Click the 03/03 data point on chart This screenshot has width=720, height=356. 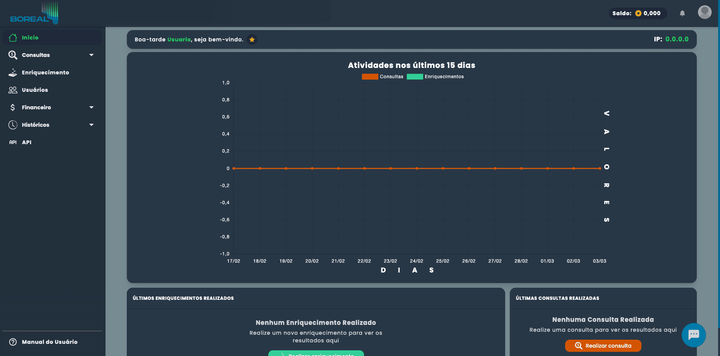[600, 169]
